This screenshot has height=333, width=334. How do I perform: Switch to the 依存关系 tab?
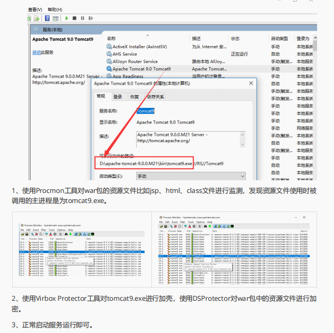coord(156,97)
